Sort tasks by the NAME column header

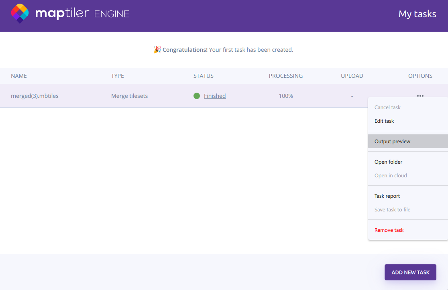click(x=19, y=76)
